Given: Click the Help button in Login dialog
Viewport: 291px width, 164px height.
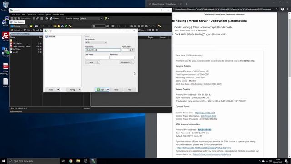Looking at the screenshot, I should (x=130, y=90).
